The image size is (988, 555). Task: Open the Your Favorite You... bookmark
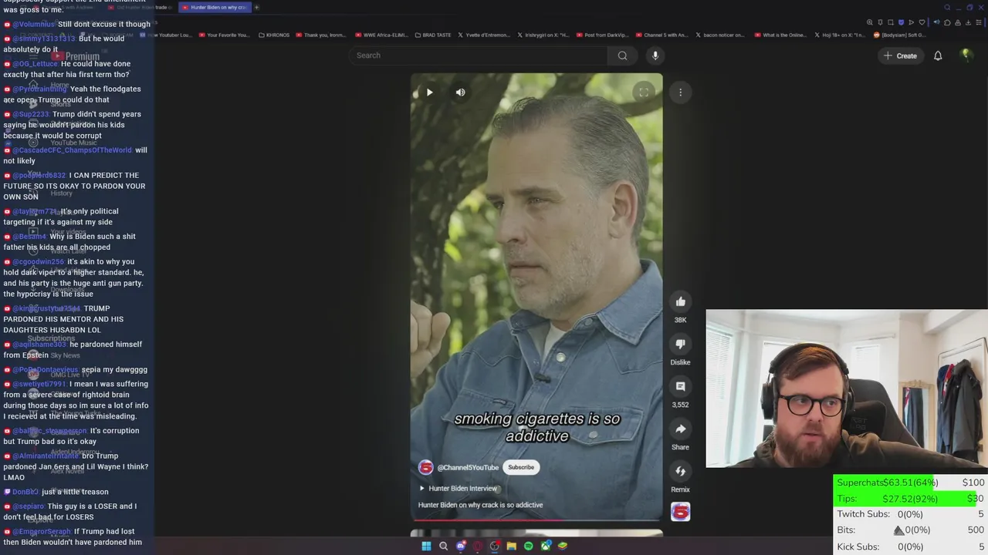tap(224, 35)
